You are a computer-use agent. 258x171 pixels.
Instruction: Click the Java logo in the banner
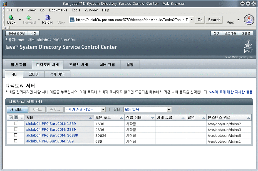pos(248,46)
